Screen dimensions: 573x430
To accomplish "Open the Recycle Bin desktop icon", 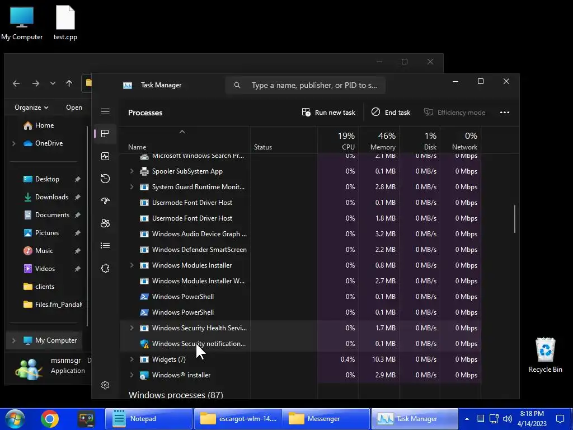I will click(545, 355).
